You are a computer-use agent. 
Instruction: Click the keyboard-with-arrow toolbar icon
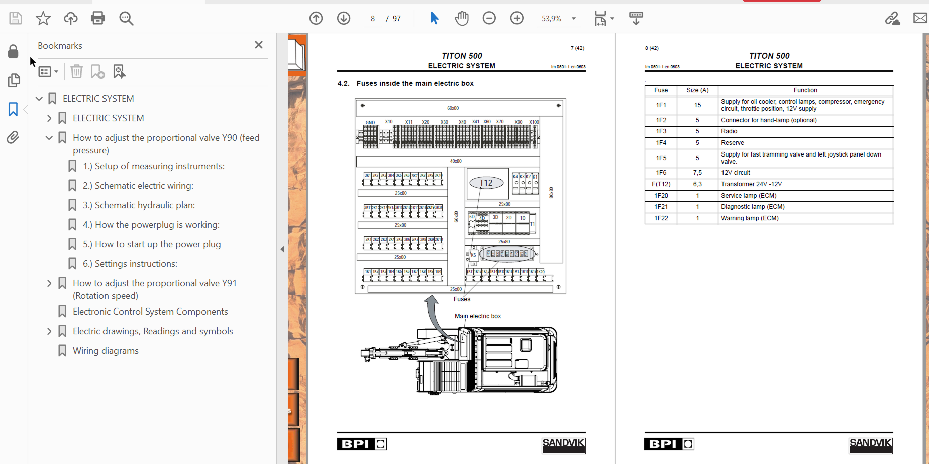click(x=636, y=19)
